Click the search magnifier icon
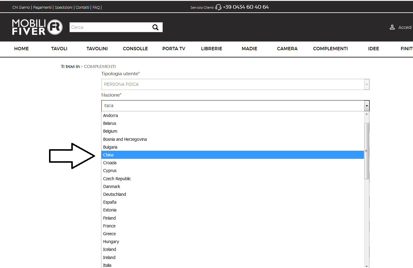Viewport: 413px width, 268px height. (156, 27)
